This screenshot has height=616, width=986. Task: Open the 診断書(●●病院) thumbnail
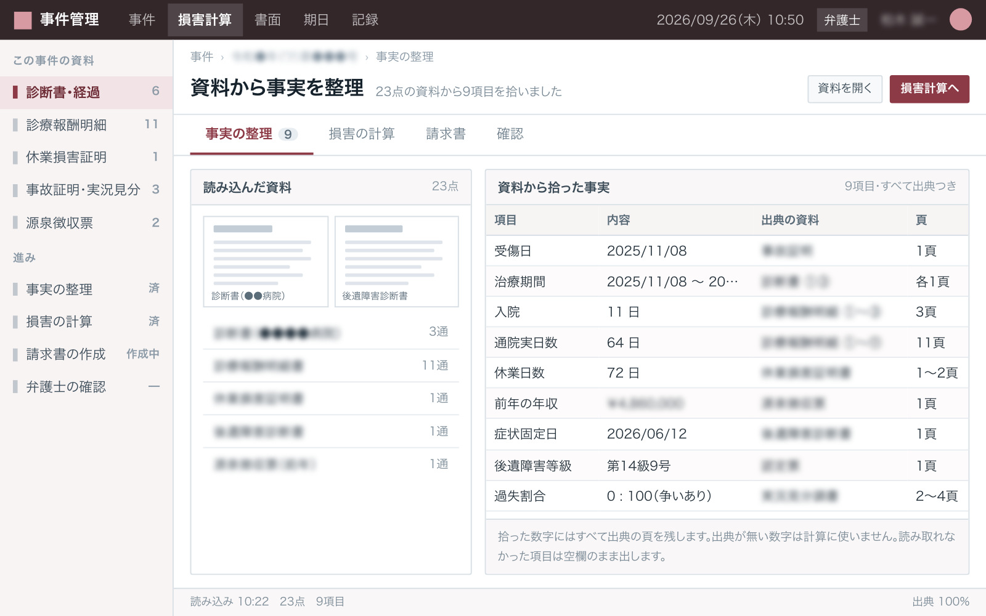click(266, 261)
